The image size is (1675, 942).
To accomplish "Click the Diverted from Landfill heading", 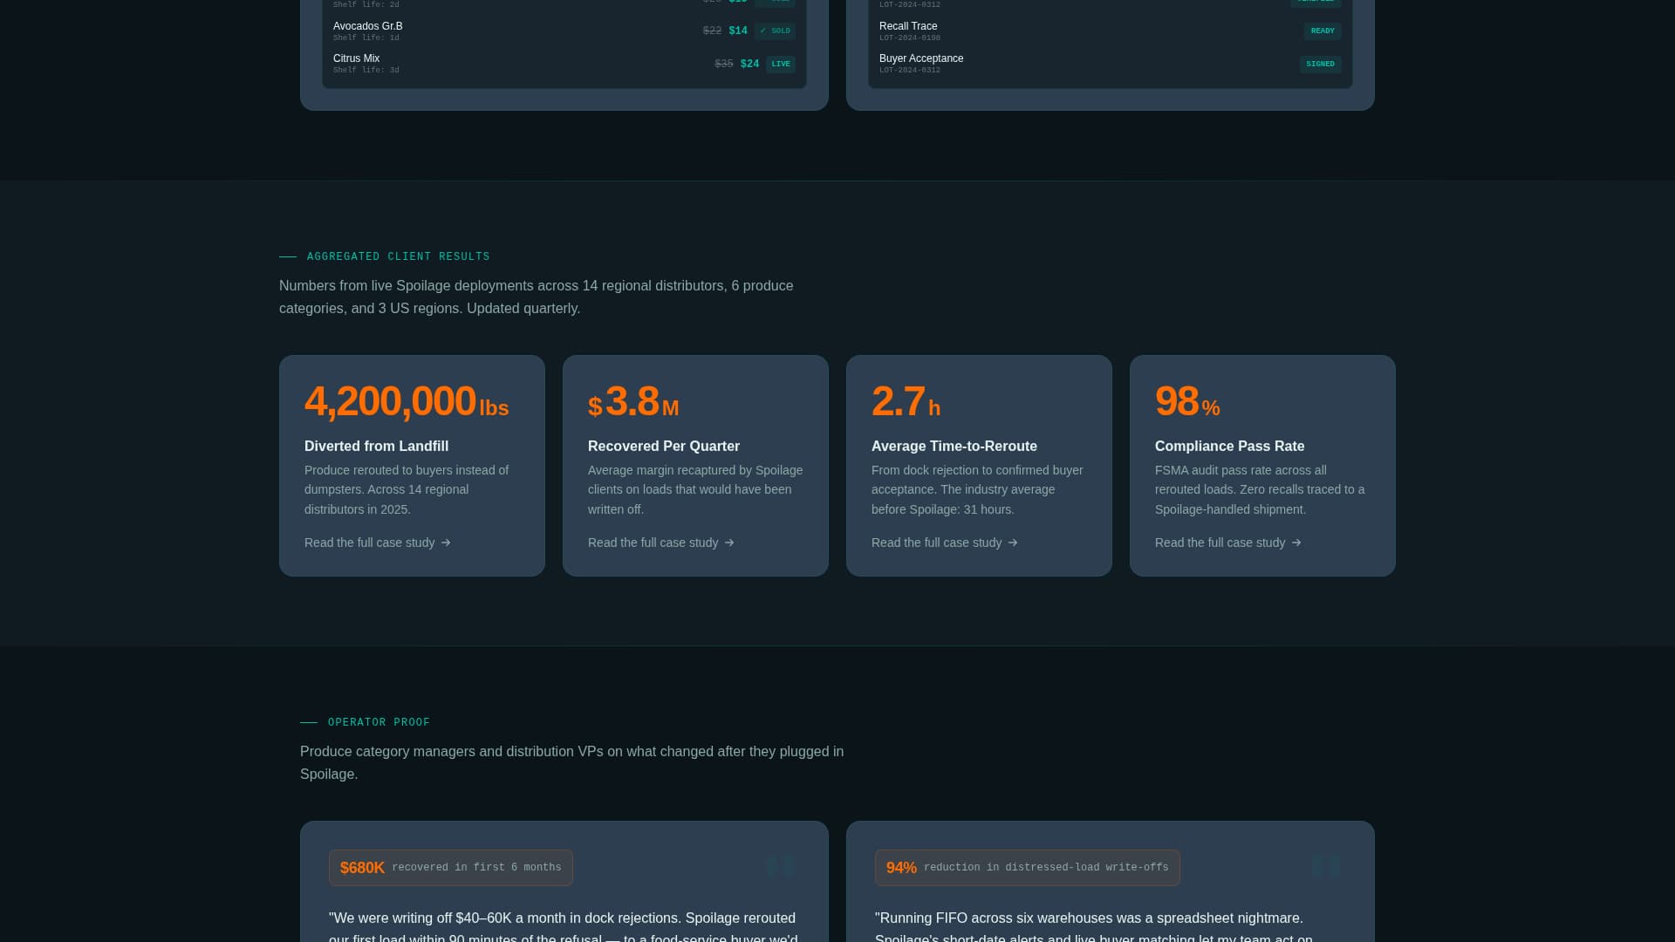I will (376, 446).
